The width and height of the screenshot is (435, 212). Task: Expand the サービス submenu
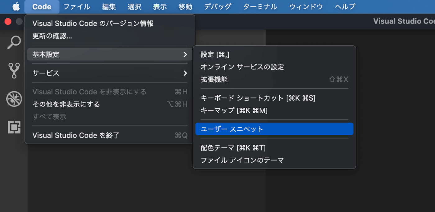(110, 73)
